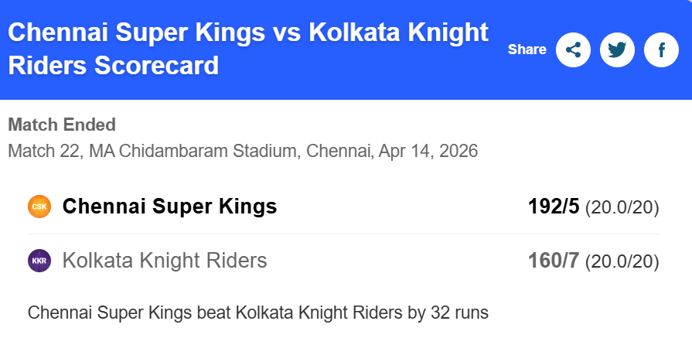The width and height of the screenshot is (692, 362).
Task: Share the scorecard on Twitter
Action: point(617,50)
